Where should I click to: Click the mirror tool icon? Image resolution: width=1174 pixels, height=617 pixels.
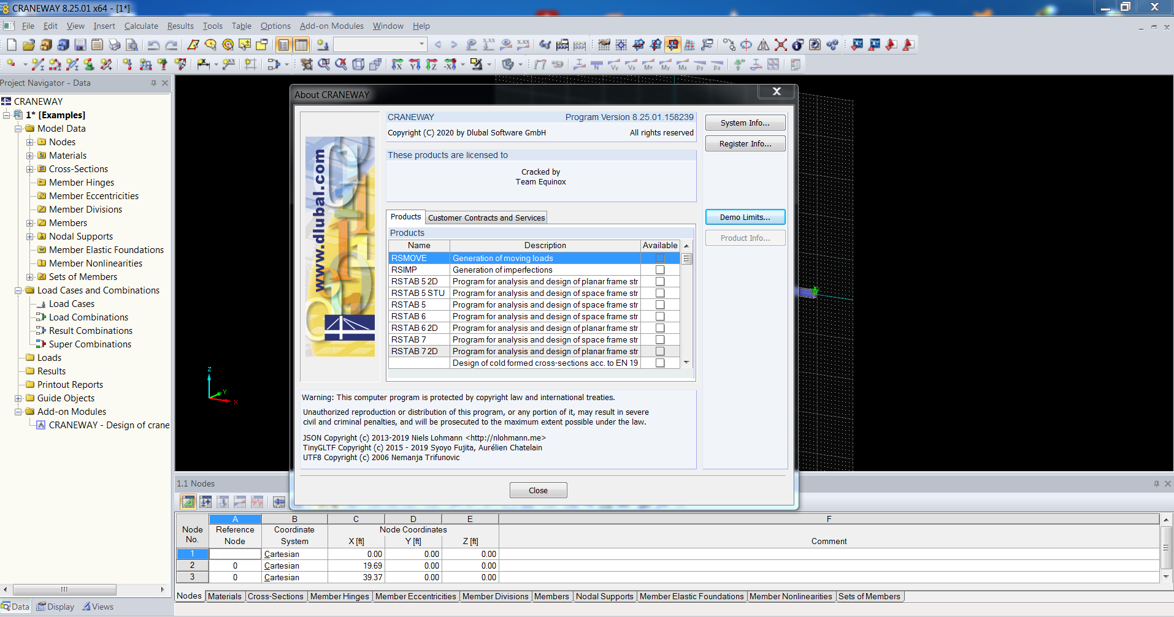[763, 45]
